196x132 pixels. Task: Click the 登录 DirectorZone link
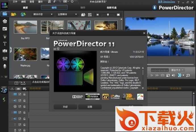coord(166,2)
